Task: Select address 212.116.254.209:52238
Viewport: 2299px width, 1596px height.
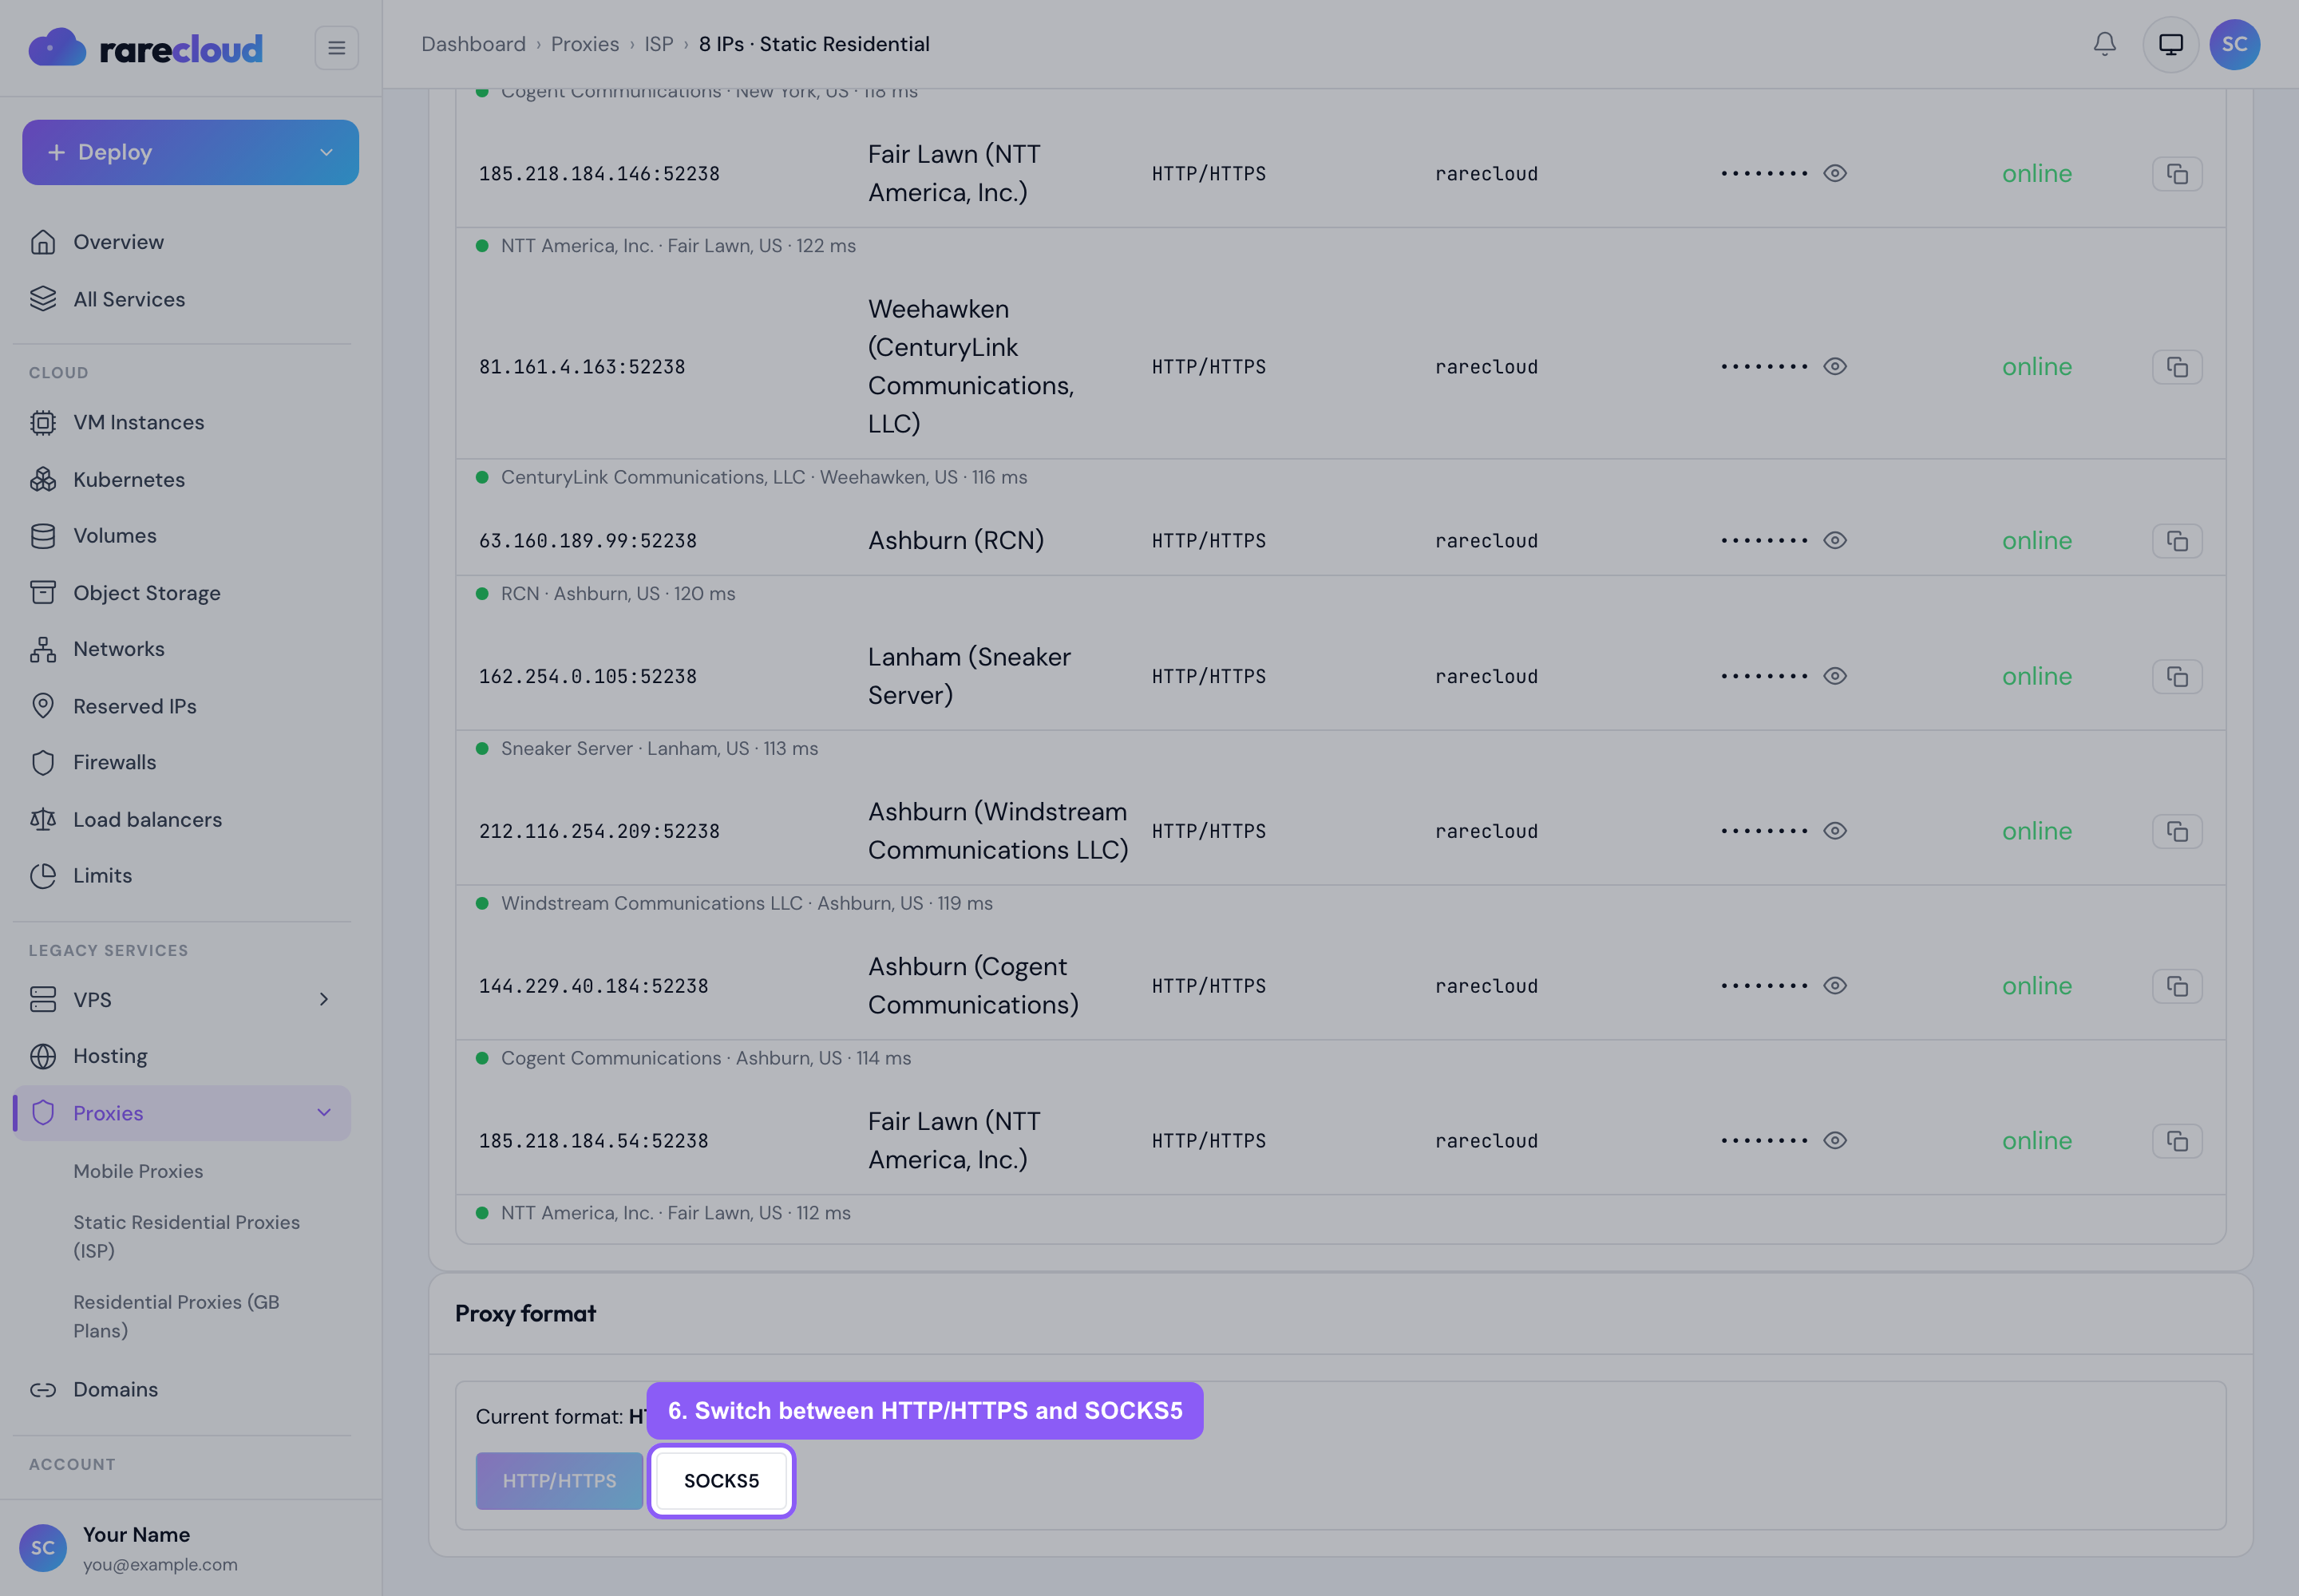Action: tap(599, 831)
